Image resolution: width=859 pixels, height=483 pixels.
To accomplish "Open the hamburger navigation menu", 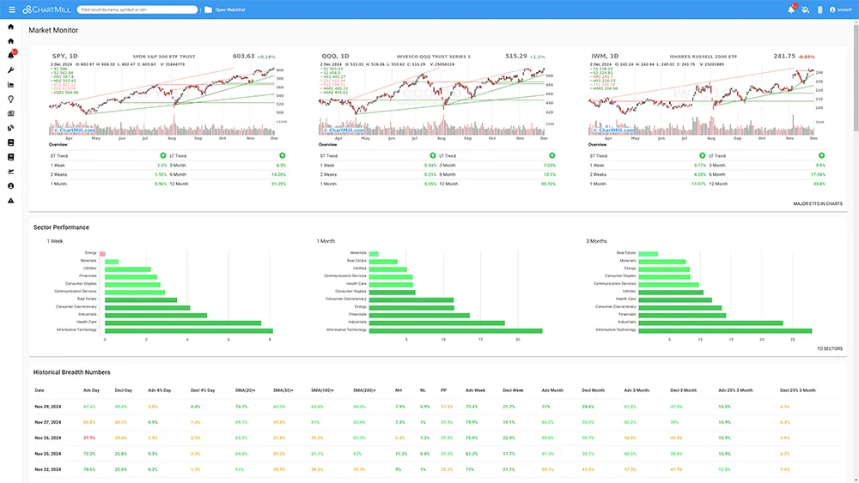I will pos(11,9).
